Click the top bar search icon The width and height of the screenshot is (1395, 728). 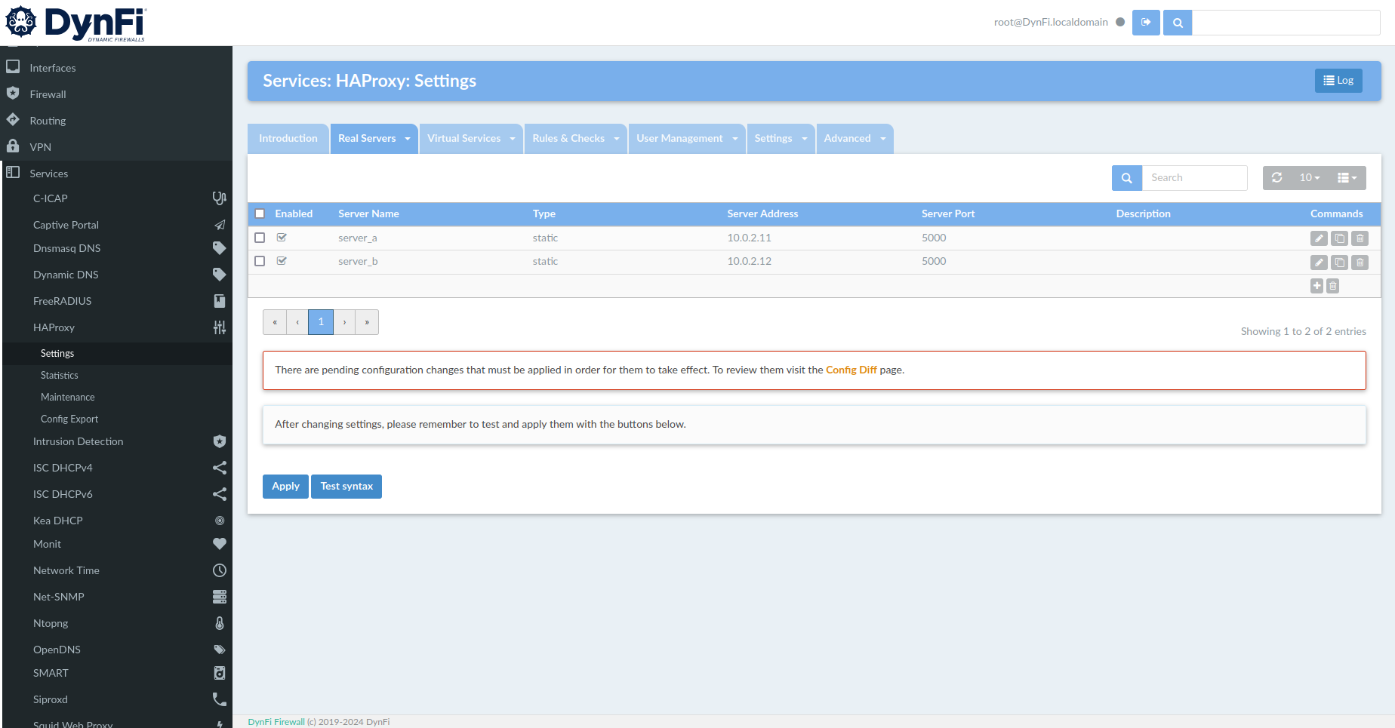(x=1178, y=23)
